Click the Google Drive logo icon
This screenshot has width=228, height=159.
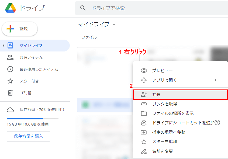point(11,8)
